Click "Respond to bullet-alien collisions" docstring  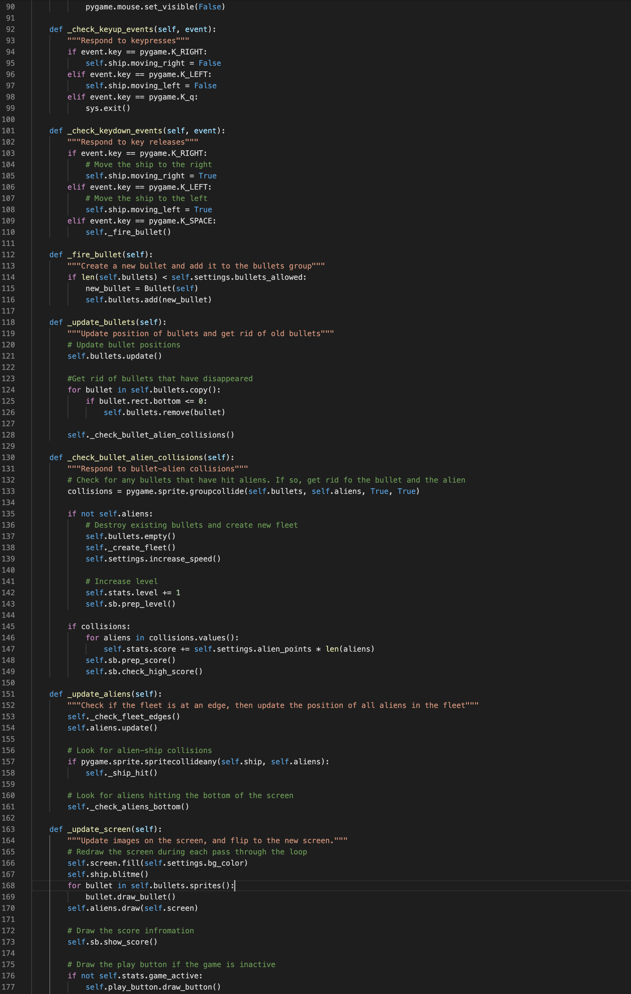pos(158,469)
